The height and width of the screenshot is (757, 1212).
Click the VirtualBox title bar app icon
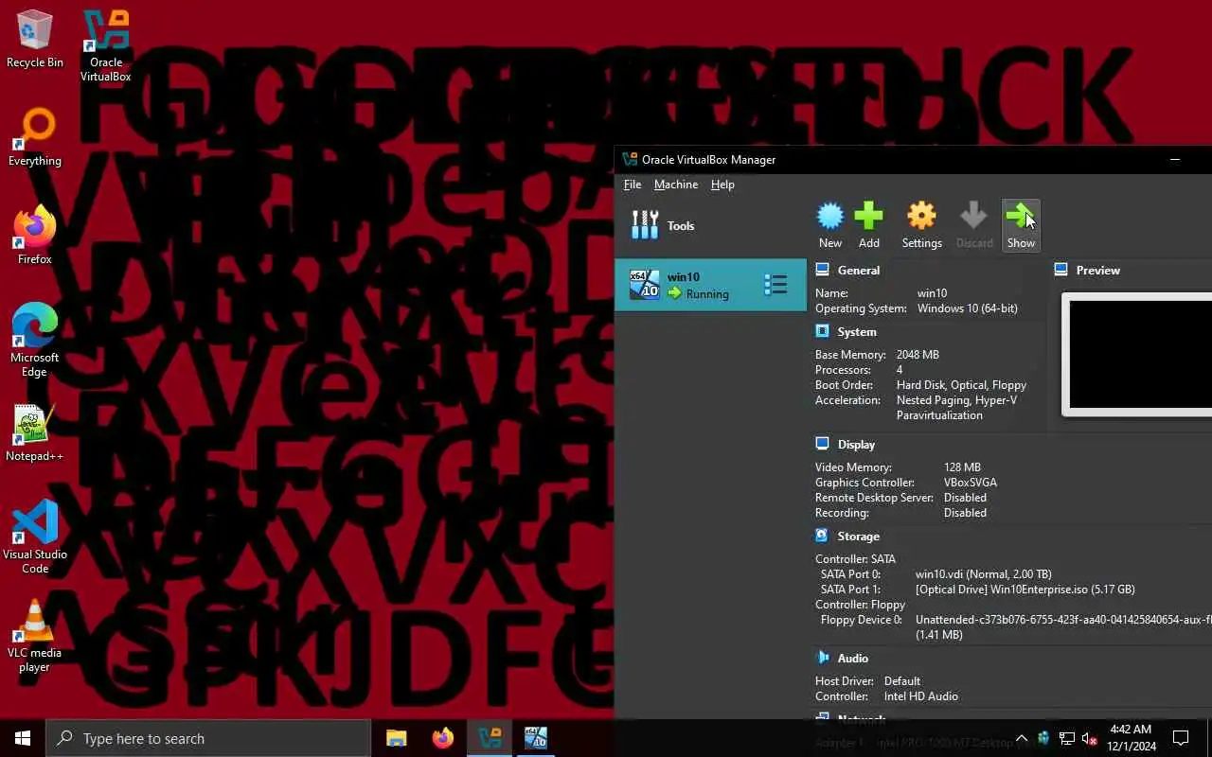pos(630,159)
